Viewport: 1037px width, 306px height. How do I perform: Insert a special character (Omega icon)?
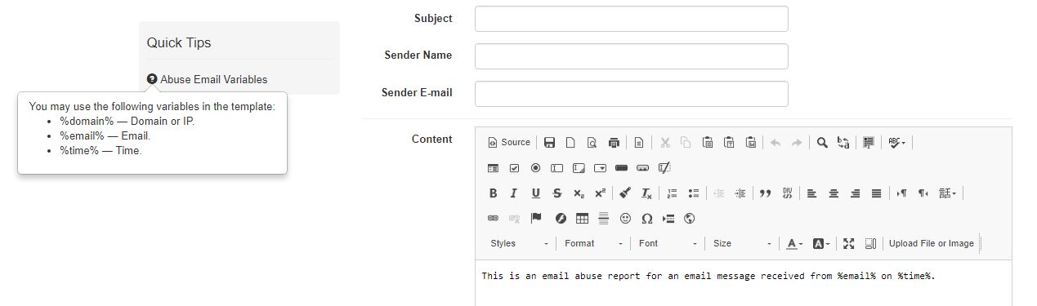(646, 219)
